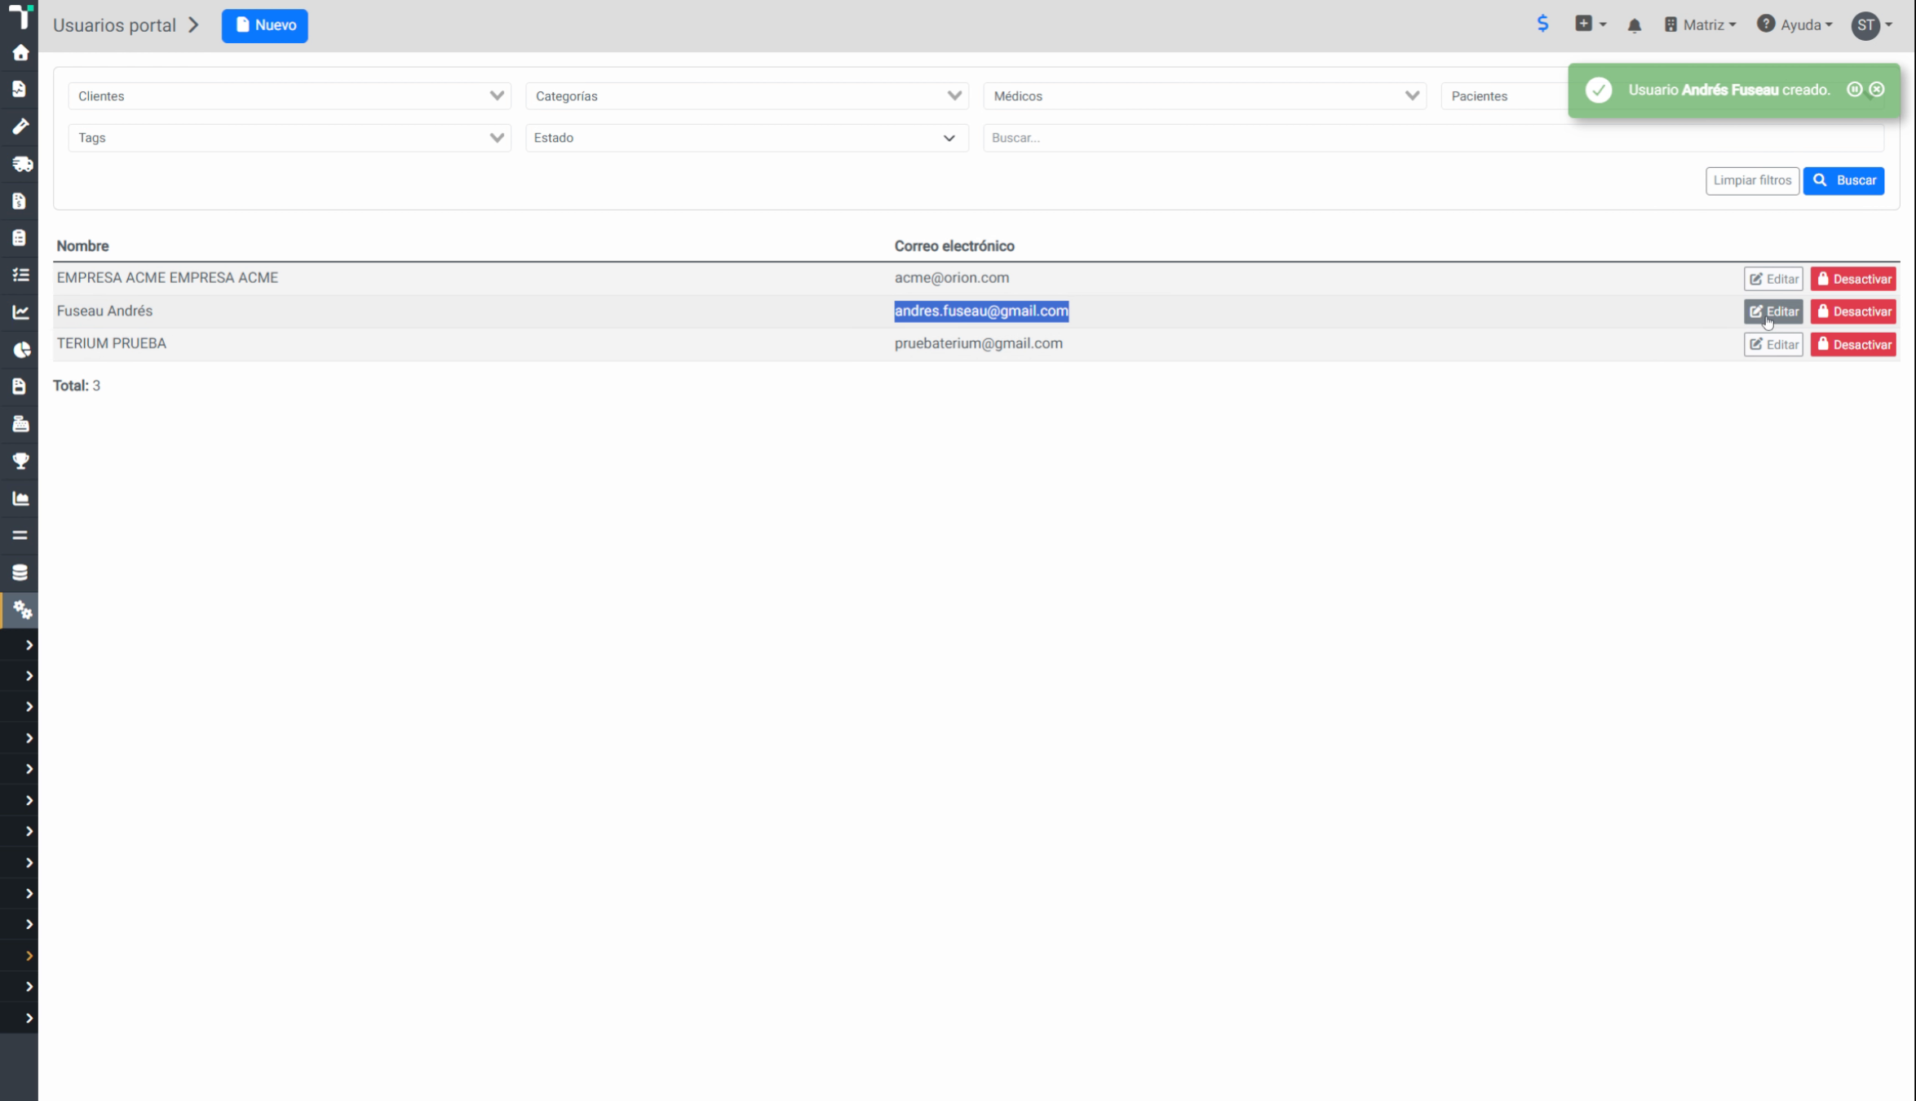Viewport: 1916px width, 1101px height.
Task: Click the Buscar search text field
Action: click(x=1433, y=138)
